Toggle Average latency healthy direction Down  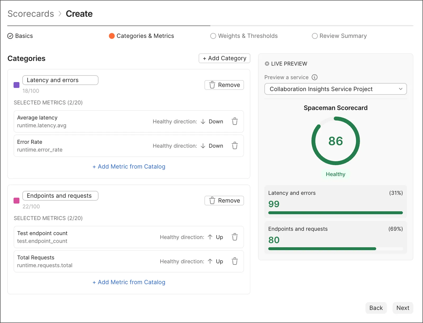212,122
